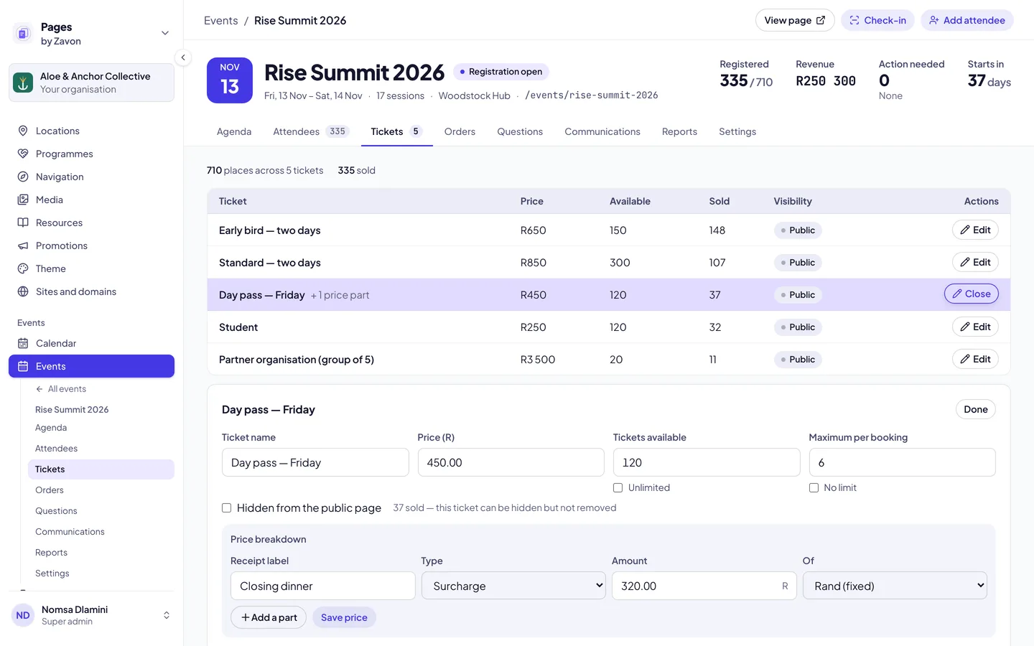Image resolution: width=1034 pixels, height=646 pixels.
Task: Expand the Pages workspace switcher chevron
Action: coord(165,33)
